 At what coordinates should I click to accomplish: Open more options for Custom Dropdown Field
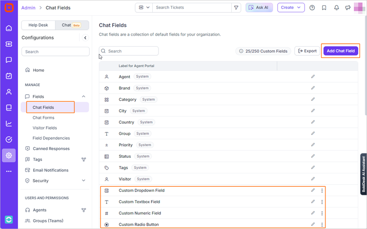tap(322, 191)
